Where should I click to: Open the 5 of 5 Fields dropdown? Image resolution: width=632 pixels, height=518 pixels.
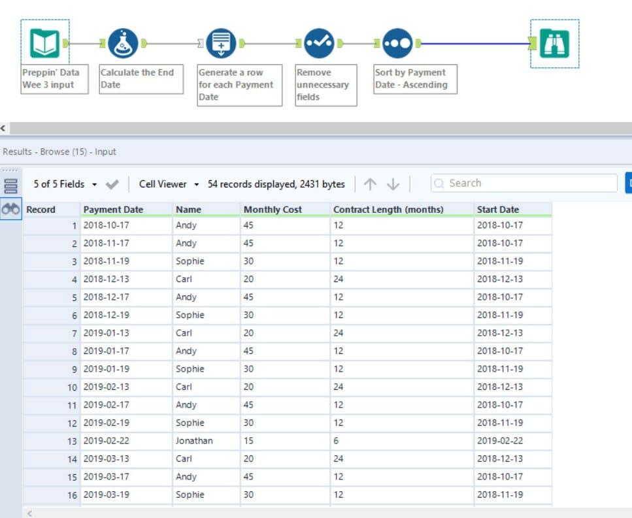click(x=65, y=184)
